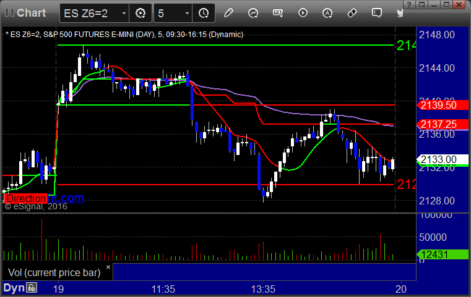Open the symbol settings gear menu
The width and height of the screenshot is (471, 297).
point(140,13)
